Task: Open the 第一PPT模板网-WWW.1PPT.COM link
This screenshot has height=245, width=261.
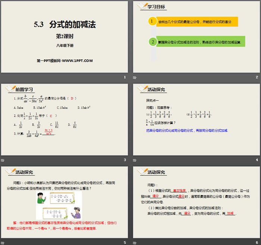Action: tap(65, 61)
